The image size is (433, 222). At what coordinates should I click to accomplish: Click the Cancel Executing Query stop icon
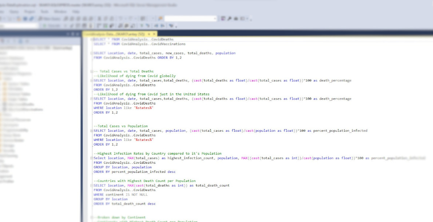[x=66, y=26]
